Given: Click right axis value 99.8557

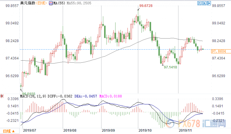Looking at the screenshot, I should [x=219, y=6].
